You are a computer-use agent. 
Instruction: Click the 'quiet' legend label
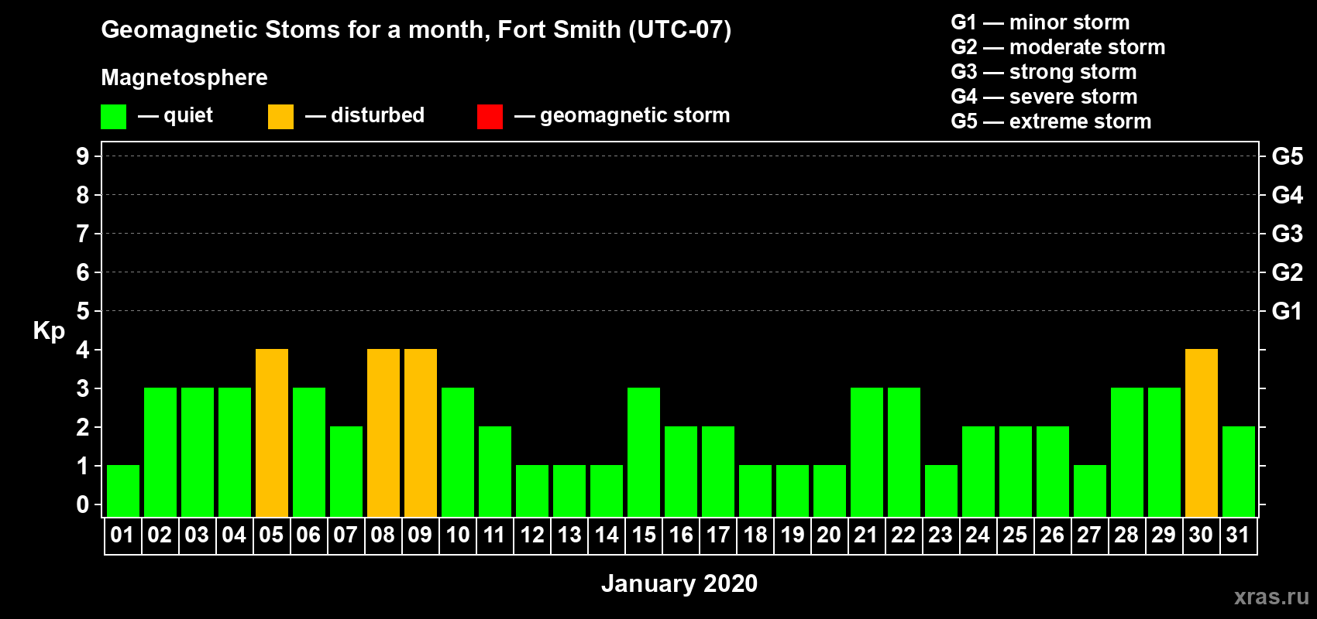point(188,116)
